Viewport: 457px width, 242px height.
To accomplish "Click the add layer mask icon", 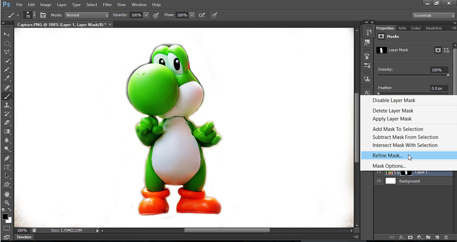I will click(x=410, y=237).
